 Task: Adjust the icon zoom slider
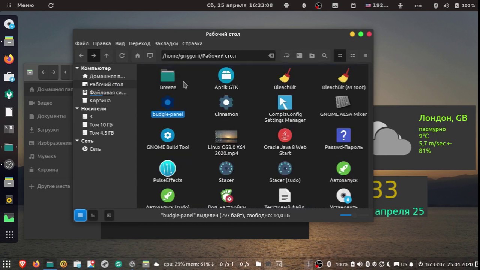[354, 215]
